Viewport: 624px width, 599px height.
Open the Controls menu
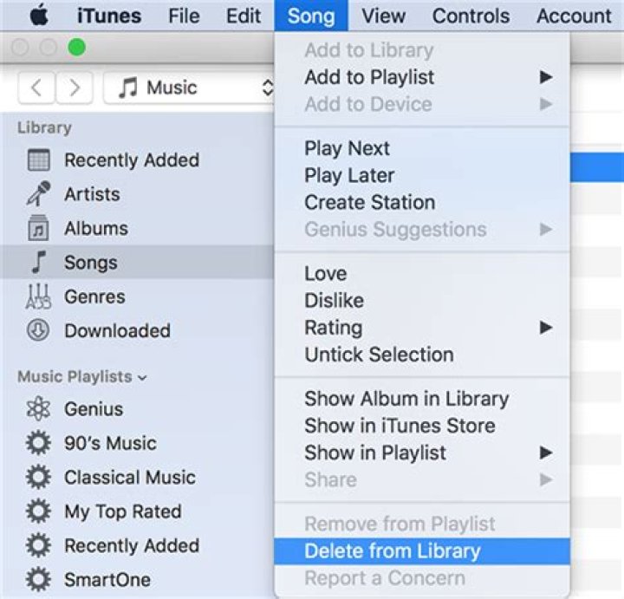471,16
